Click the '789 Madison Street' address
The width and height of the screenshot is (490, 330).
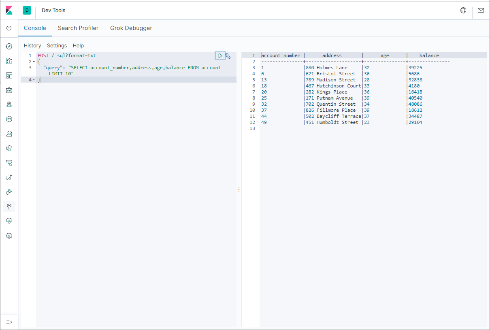click(330, 80)
